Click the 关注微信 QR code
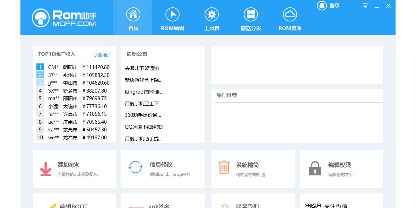416x208 pixels. click(313, 206)
